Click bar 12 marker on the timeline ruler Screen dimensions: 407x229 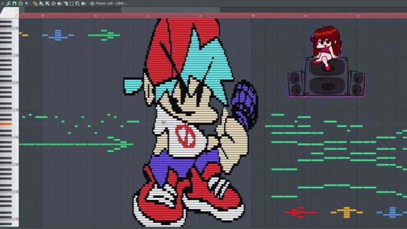[200, 16]
